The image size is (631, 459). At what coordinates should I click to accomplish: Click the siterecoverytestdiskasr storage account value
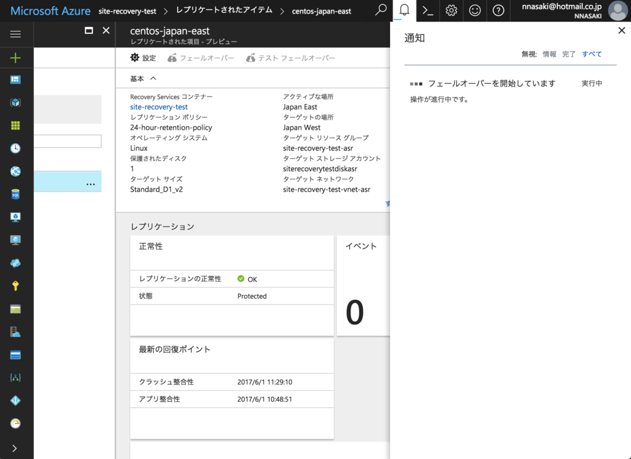(x=320, y=169)
